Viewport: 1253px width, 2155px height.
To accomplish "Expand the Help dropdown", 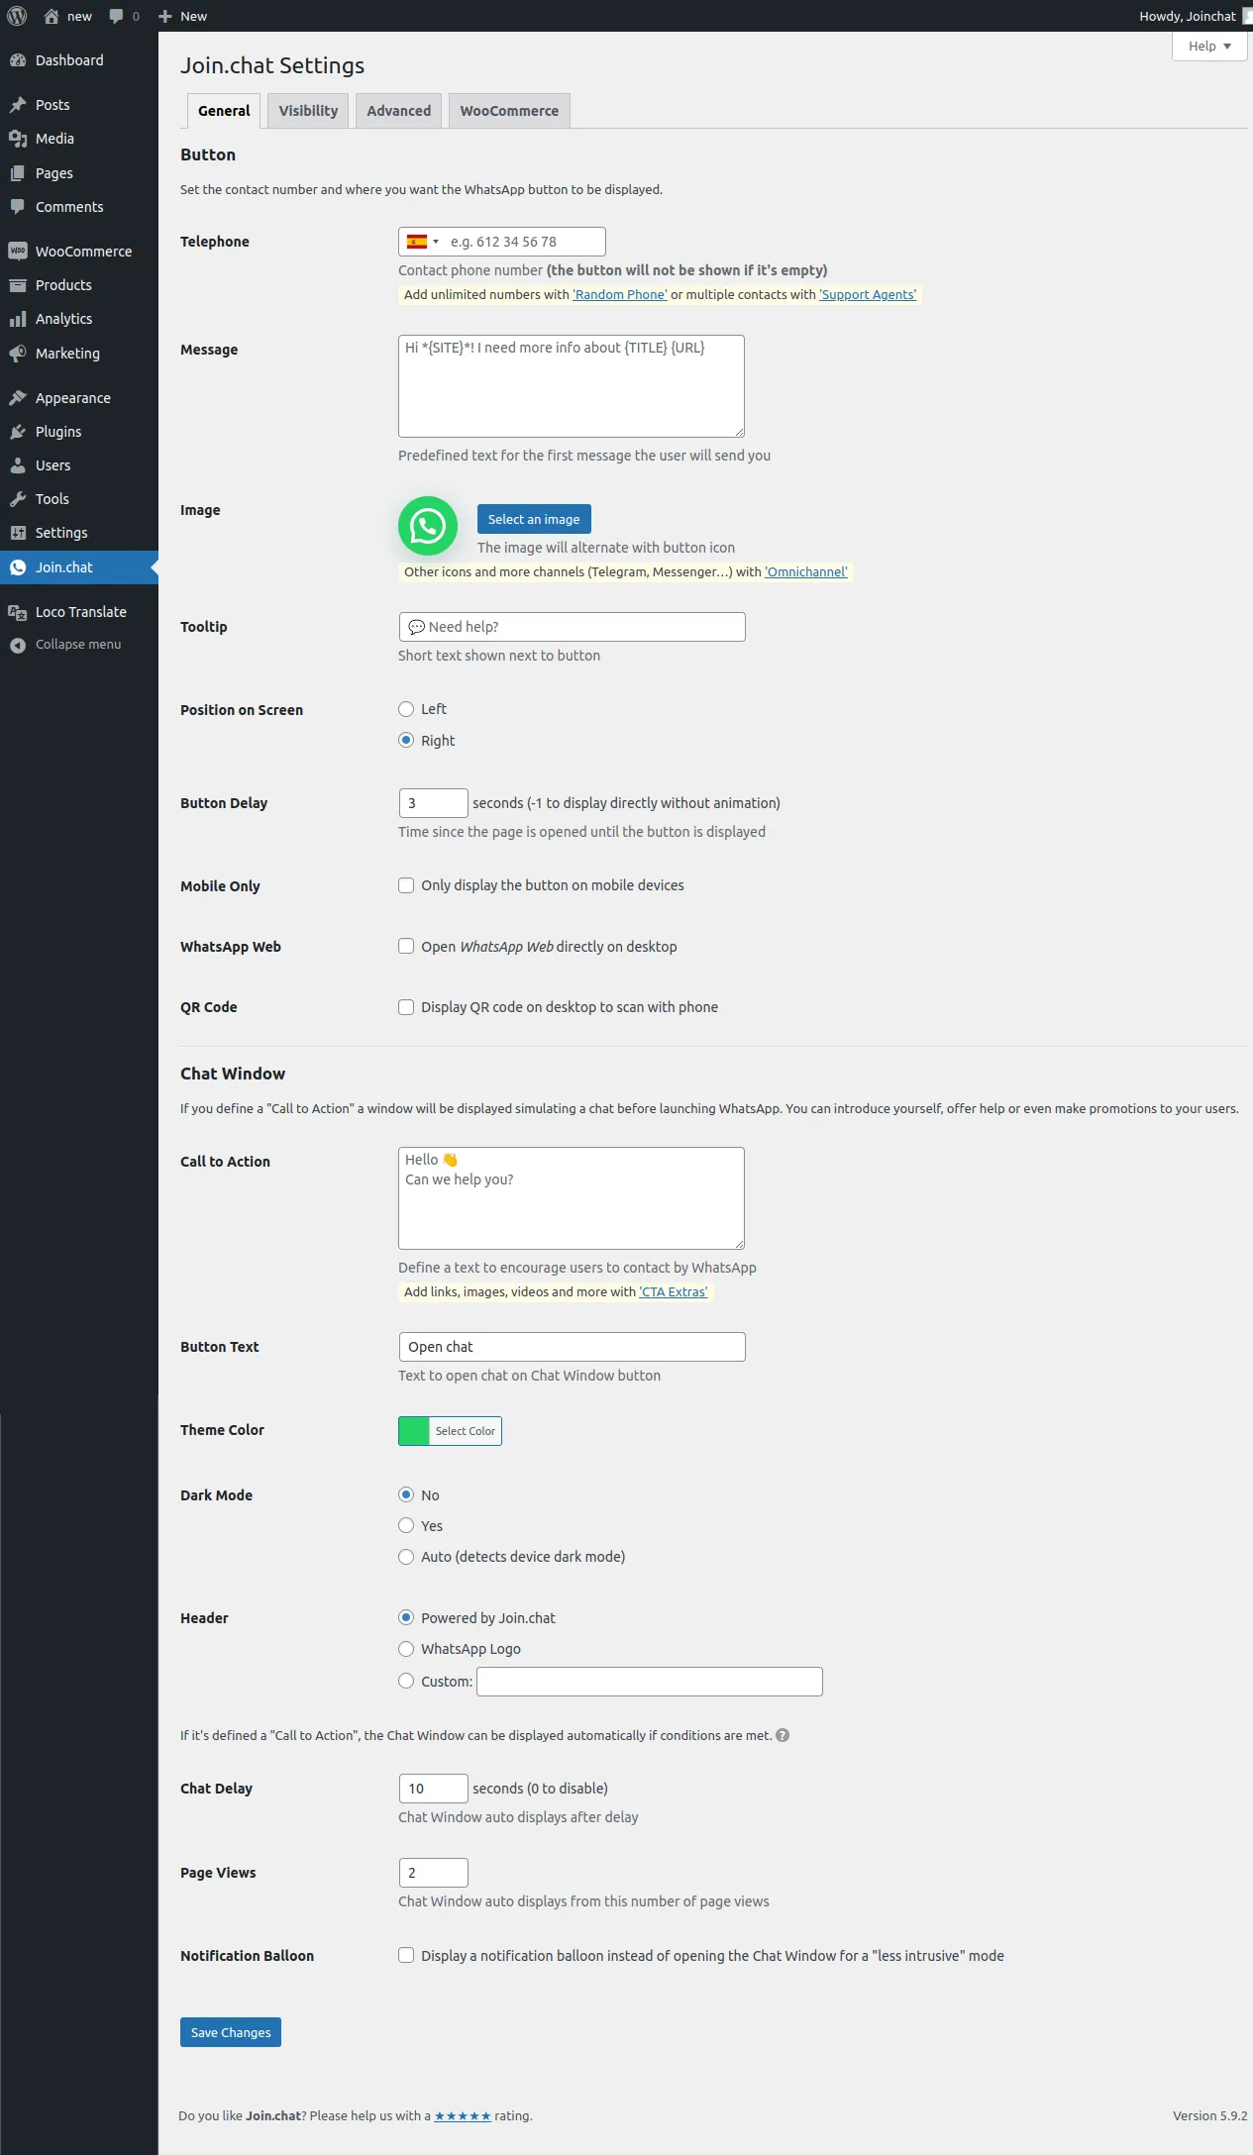I will pyautogui.click(x=1209, y=47).
